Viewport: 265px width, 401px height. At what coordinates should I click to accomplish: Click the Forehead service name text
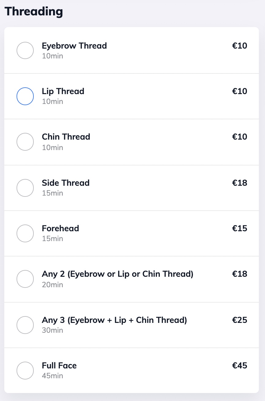pyautogui.click(x=60, y=228)
